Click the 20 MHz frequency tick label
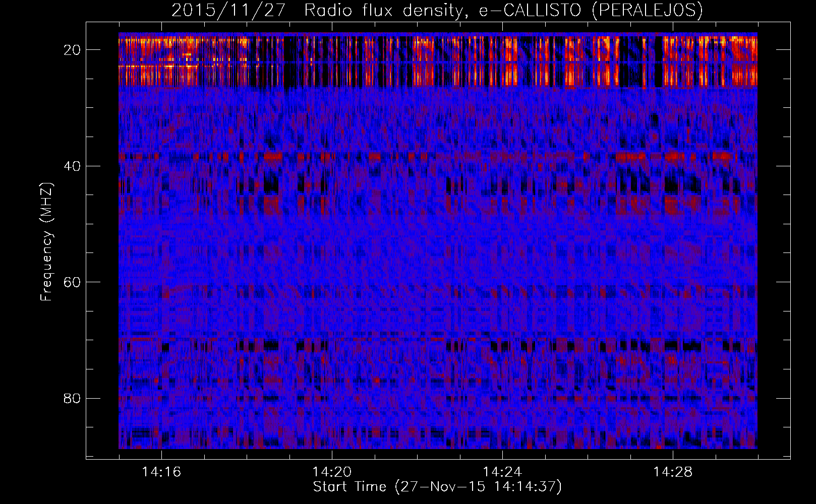 pyautogui.click(x=73, y=50)
